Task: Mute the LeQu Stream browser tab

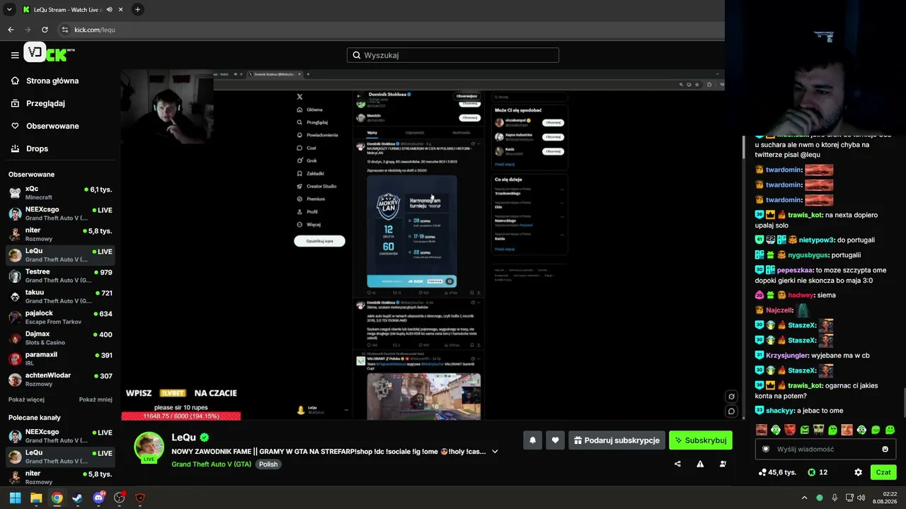Action: (x=109, y=9)
